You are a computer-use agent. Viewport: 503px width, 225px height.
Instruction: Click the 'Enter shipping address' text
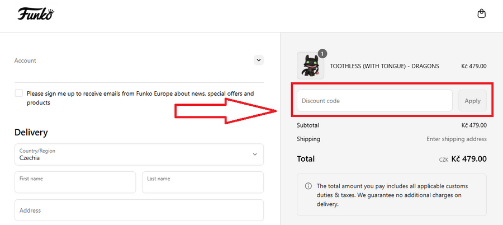[456, 139]
